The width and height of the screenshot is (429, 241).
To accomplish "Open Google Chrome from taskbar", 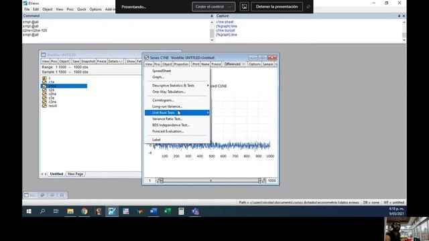I will click(x=84, y=212).
